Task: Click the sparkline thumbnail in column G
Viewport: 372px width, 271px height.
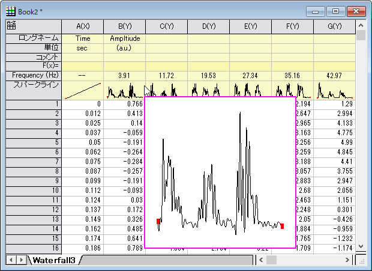Action: tap(335, 91)
